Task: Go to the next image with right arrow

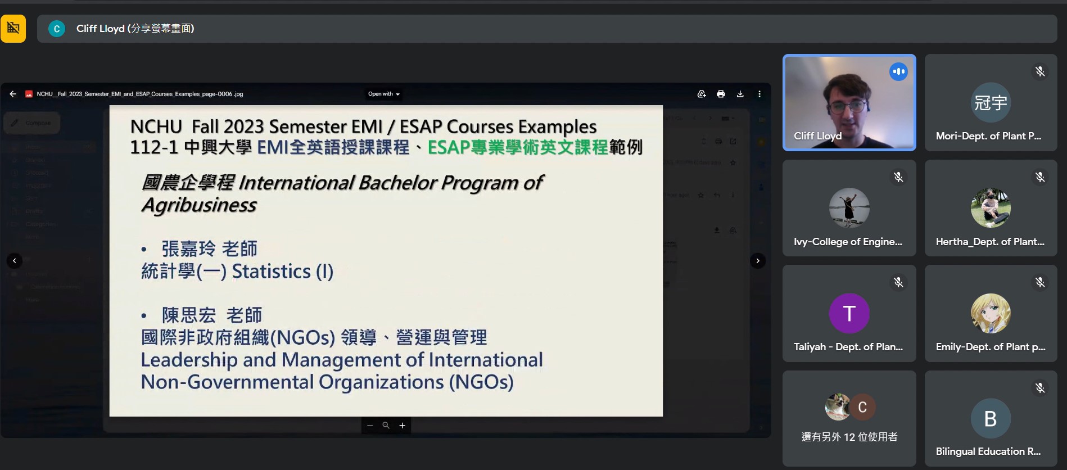Action: 758,260
